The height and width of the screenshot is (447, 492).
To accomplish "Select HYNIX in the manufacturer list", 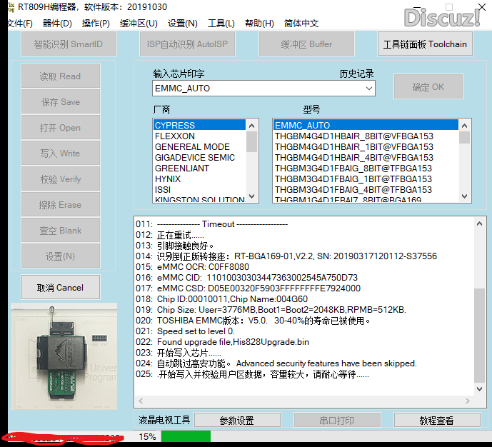I will pos(199,179).
